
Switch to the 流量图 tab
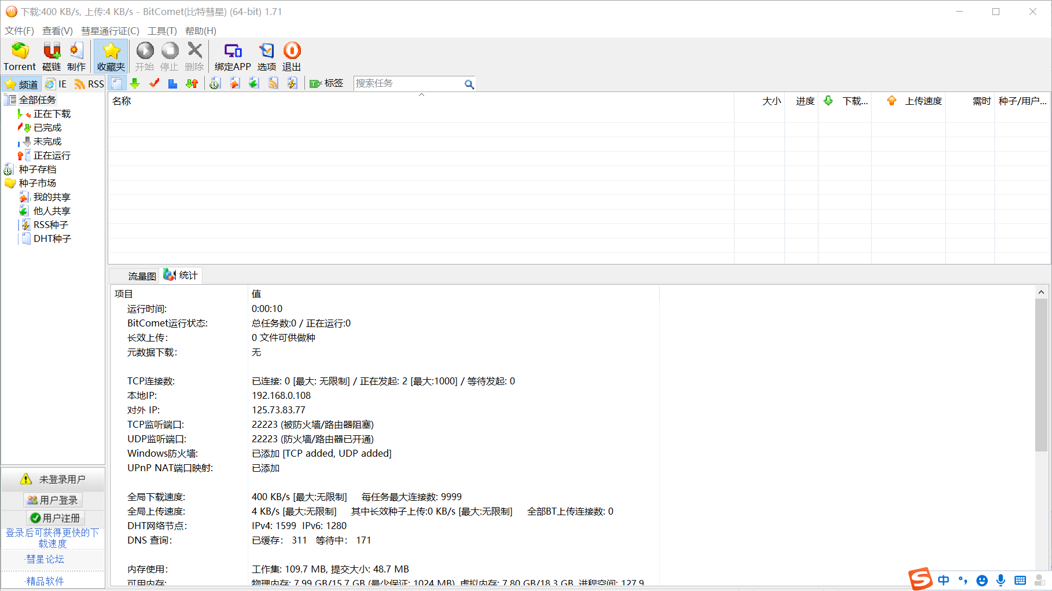point(135,276)
